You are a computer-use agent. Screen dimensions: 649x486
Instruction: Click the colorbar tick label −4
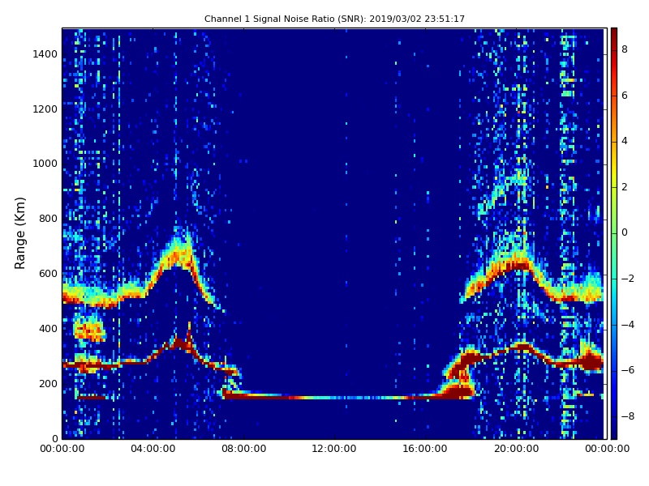click(627, 325)
